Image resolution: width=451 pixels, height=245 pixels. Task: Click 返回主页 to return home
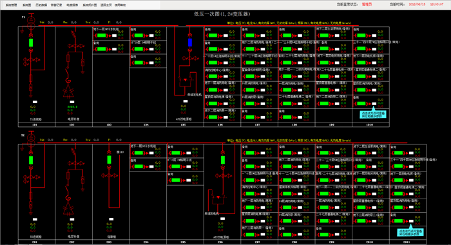click(x=106, y=5)
